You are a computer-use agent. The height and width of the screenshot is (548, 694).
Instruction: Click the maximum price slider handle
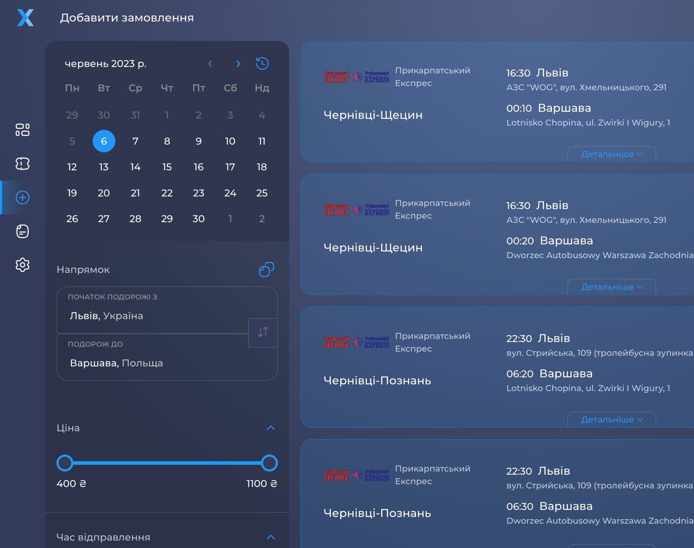point(269,463)
